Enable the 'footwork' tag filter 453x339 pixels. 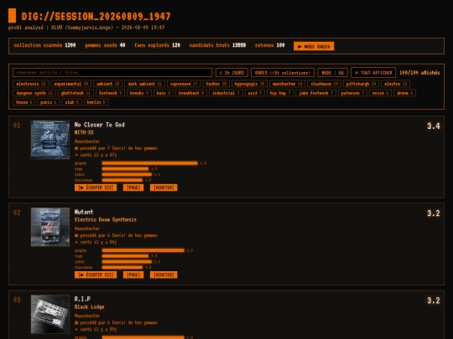110,93
